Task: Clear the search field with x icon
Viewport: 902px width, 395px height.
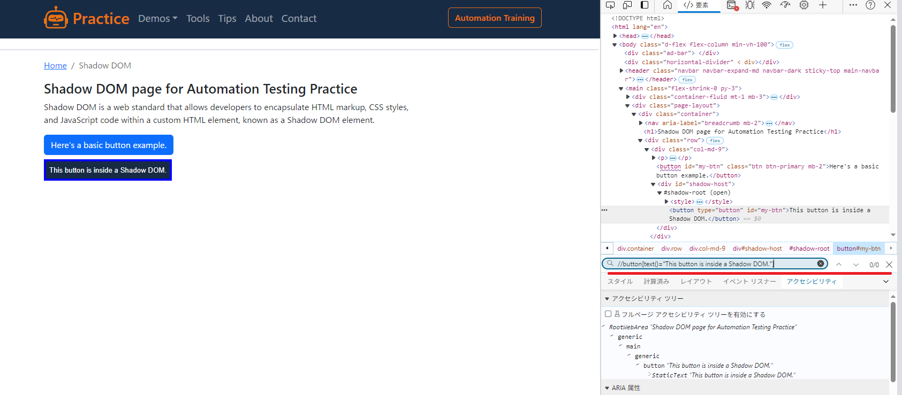Action: [821, 264]
